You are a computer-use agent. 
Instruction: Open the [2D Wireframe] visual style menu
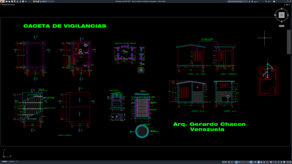pyautogui.click(x=10, y=5)
